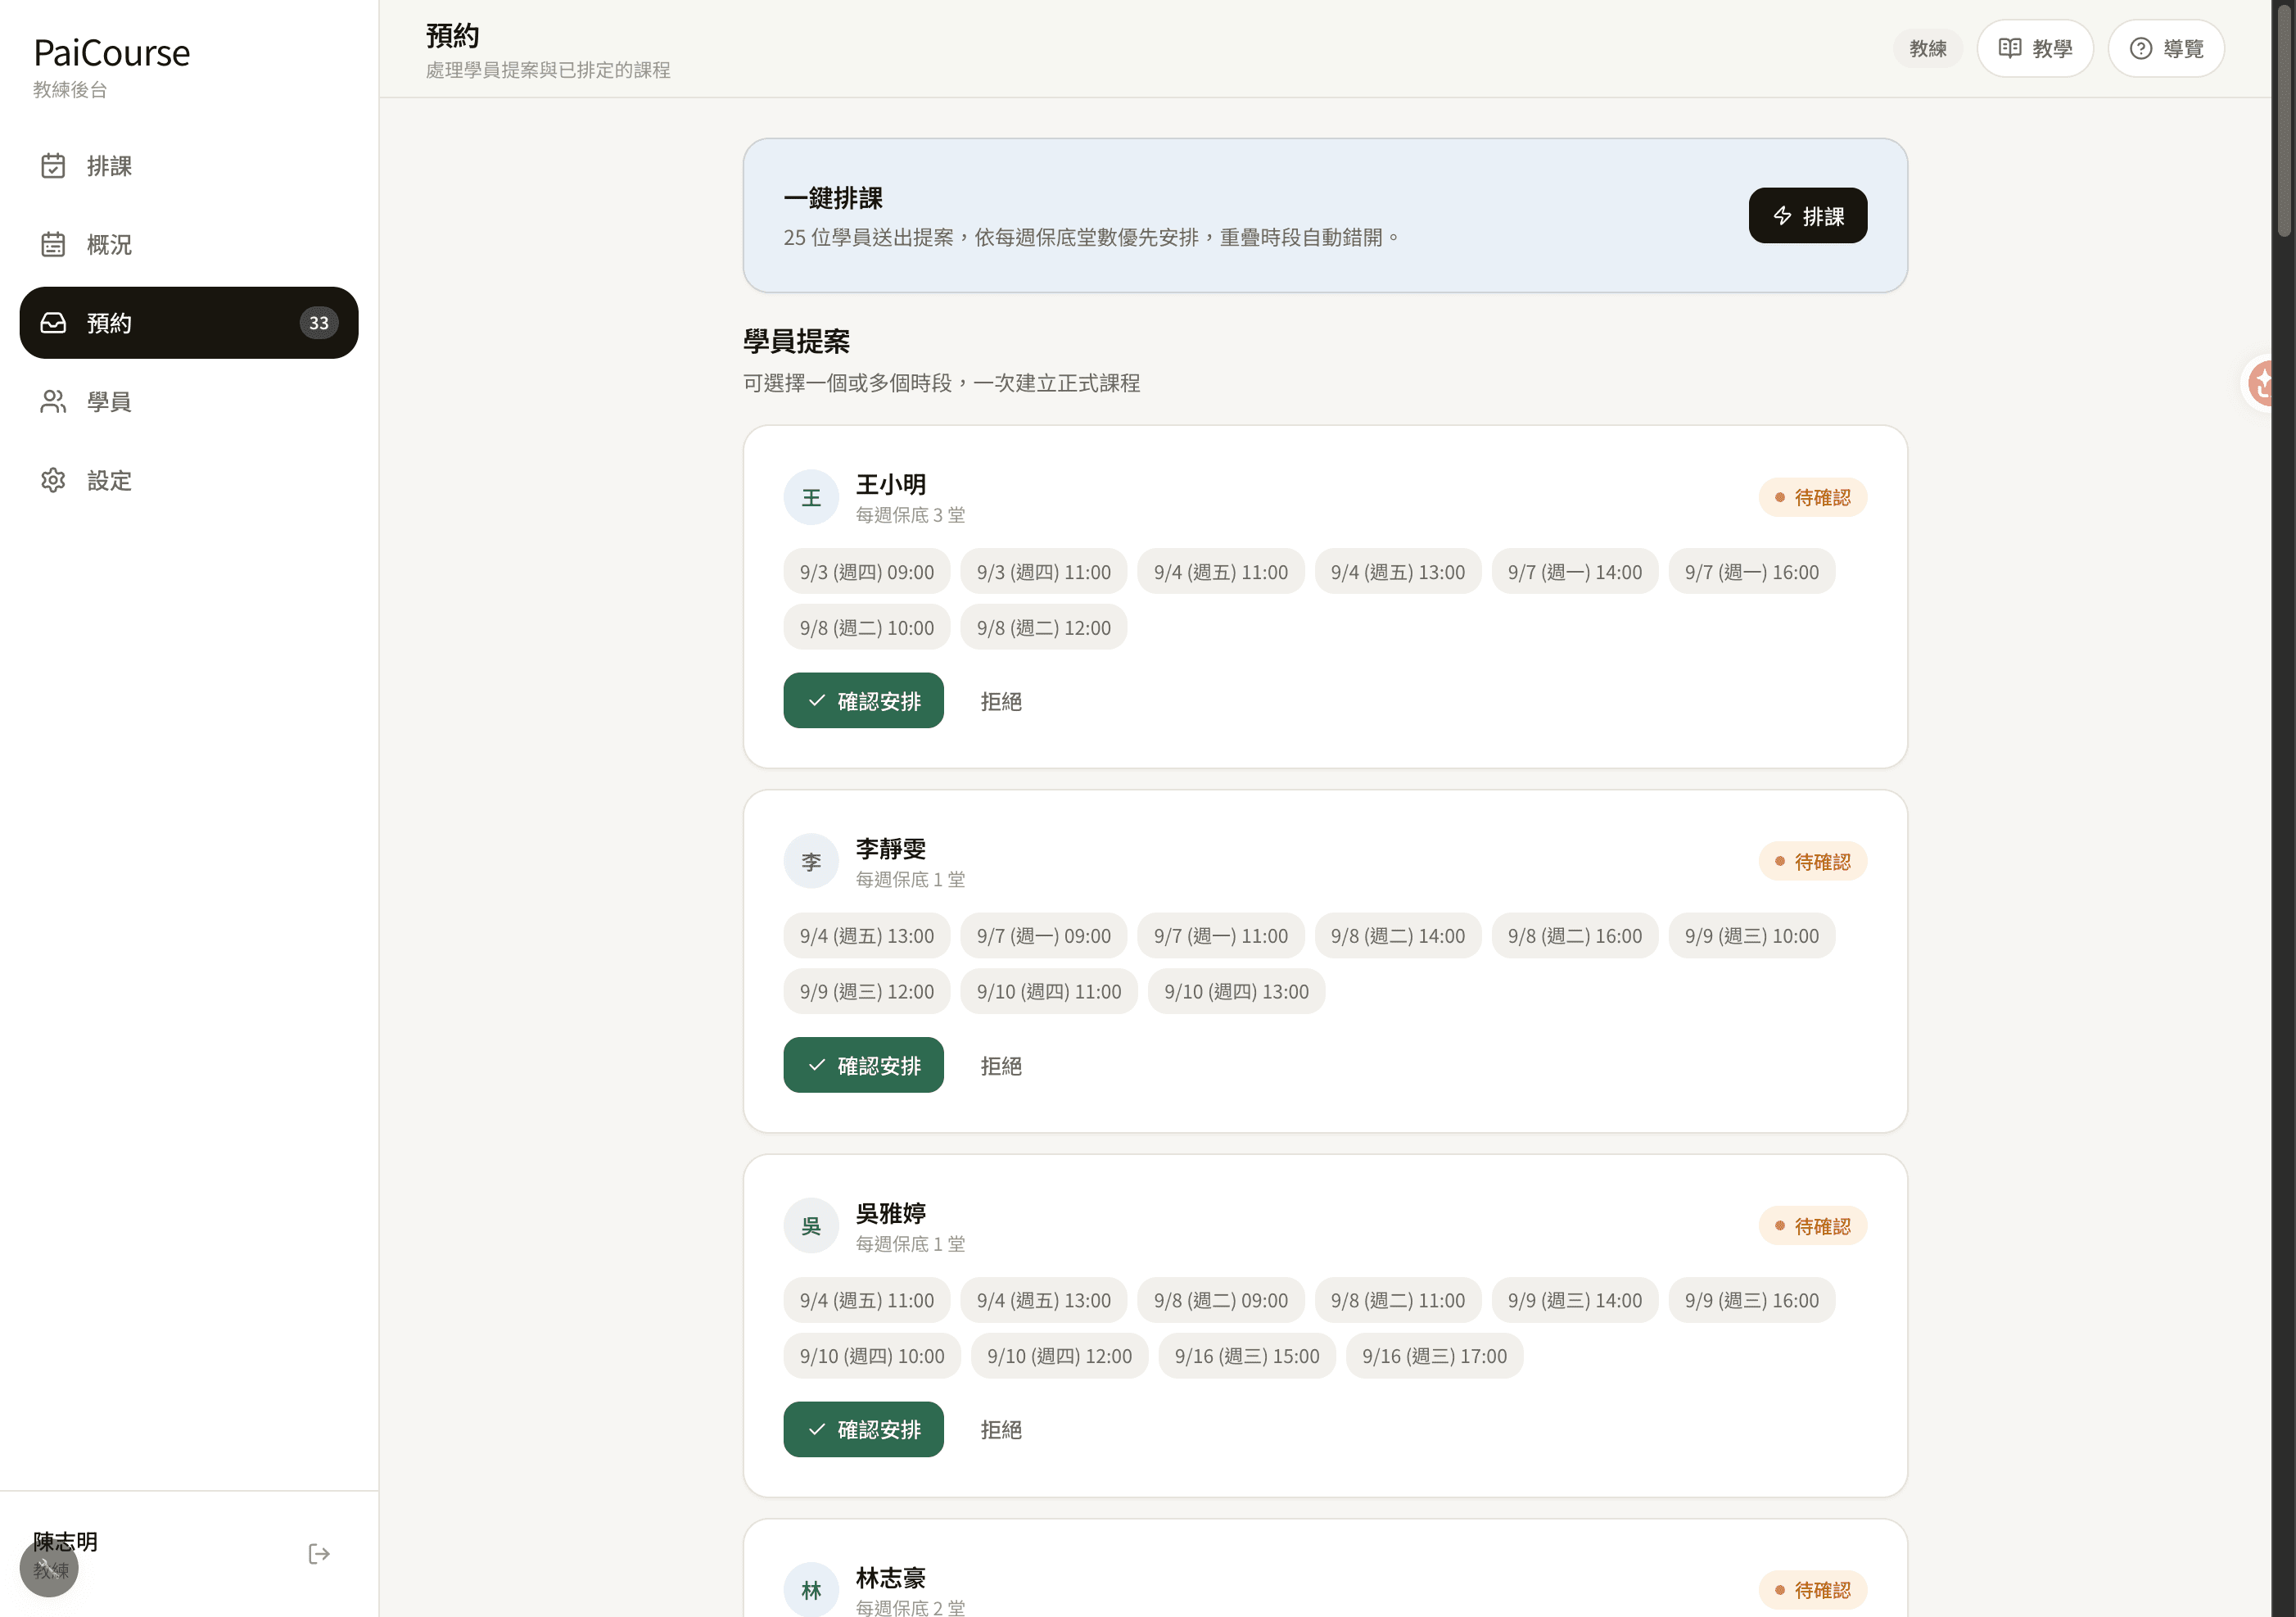Select 王小明's 9/3 (週四) 11:00 slot
This screenshot has height=1617, width=2296.
pos(1044,571)
